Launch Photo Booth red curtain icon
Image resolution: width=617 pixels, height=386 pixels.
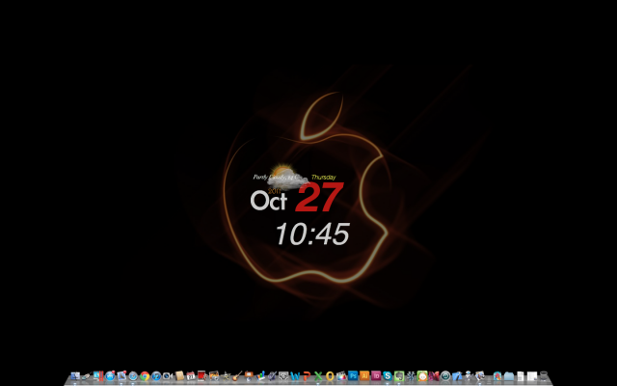(x=202, y=376)
